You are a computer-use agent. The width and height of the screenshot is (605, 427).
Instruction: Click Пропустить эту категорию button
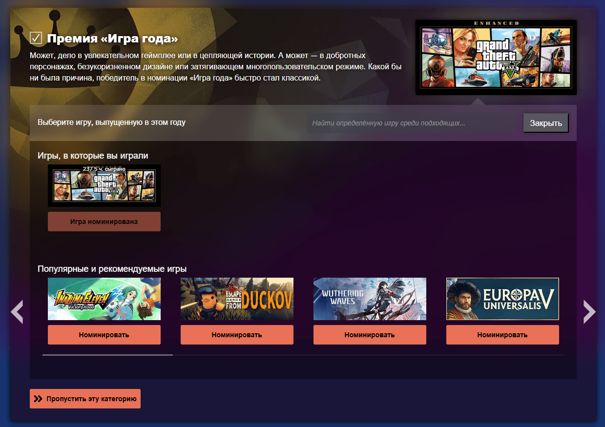point(85,399)
